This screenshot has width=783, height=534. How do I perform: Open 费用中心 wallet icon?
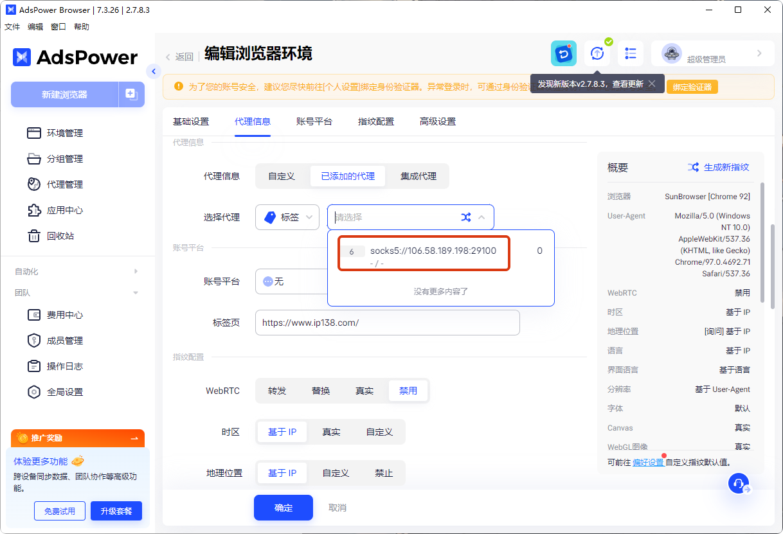(x=34, y=315)
